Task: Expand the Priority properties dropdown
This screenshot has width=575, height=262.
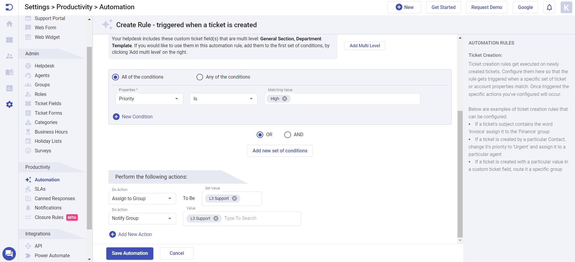Action: [x=149, y=99]
